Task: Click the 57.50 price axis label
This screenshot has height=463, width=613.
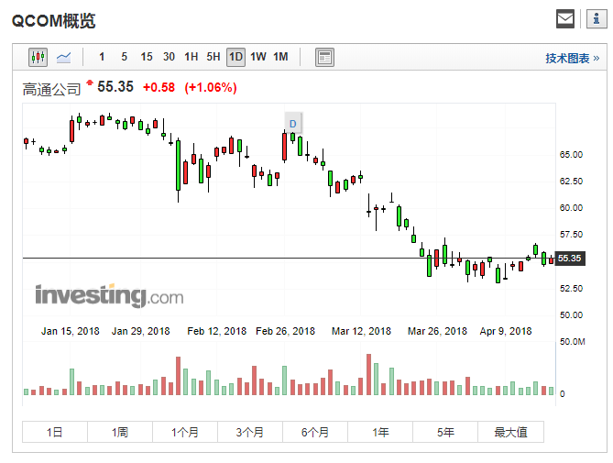Action: (571, 234)
